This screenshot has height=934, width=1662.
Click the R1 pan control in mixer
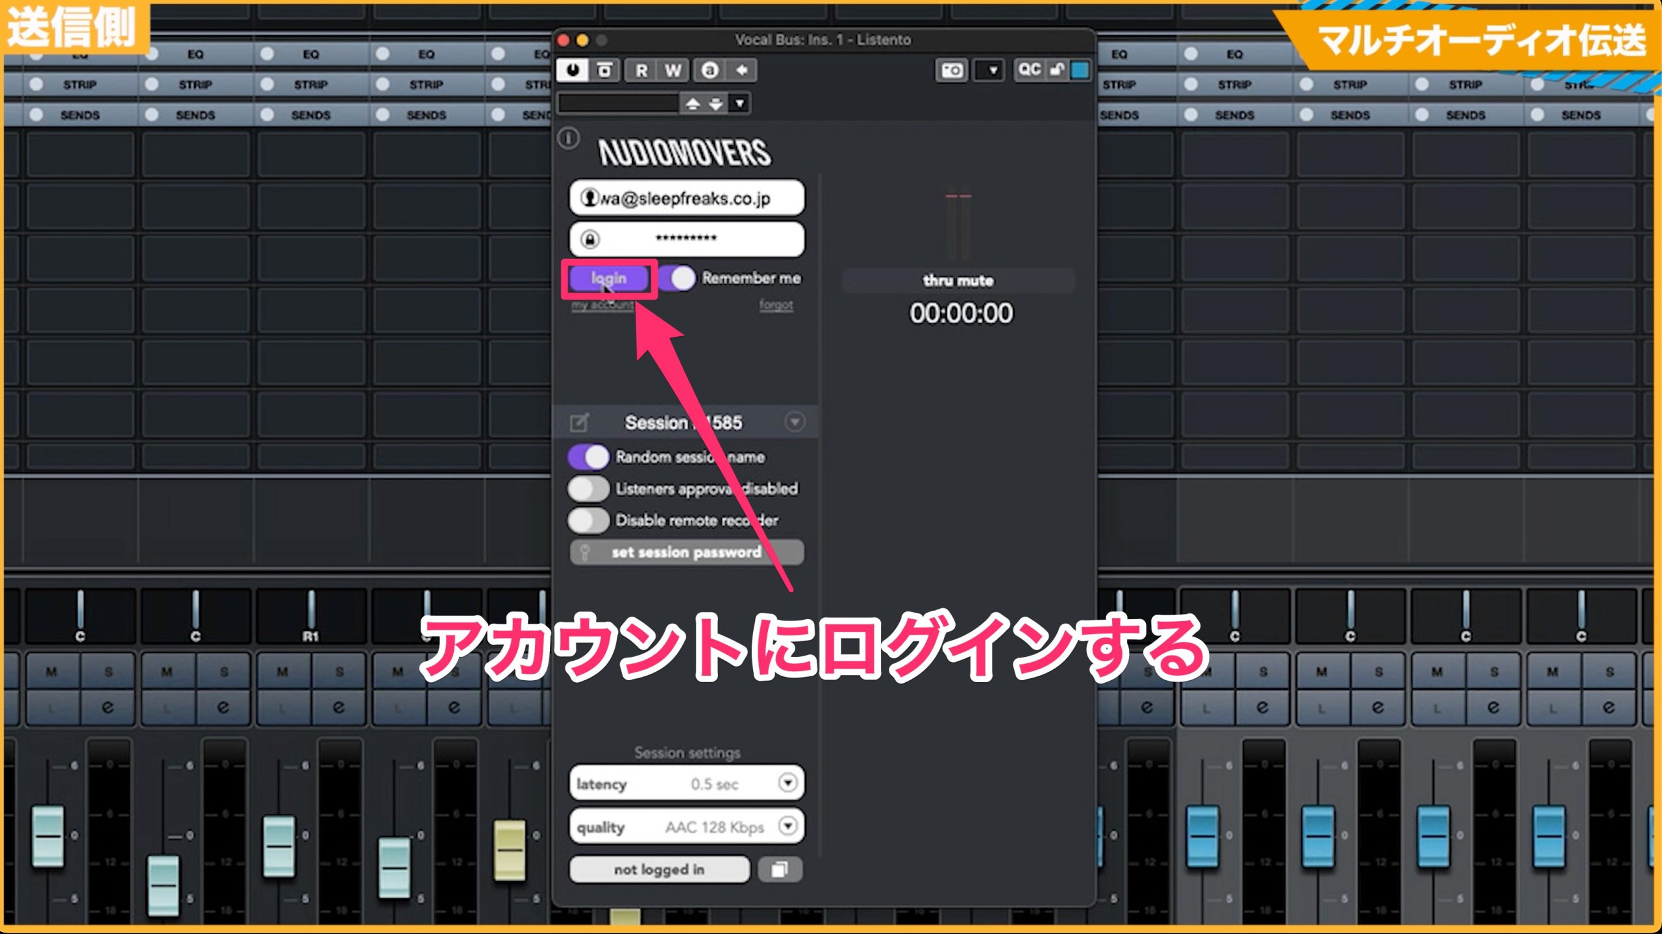point(311,615)
